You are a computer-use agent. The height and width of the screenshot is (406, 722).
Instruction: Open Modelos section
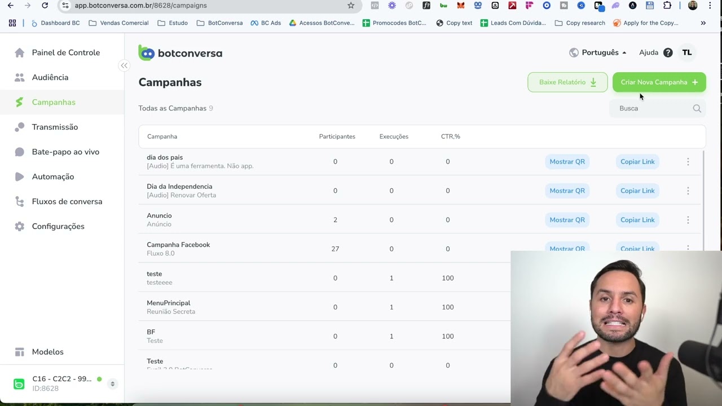click(48, 352)
